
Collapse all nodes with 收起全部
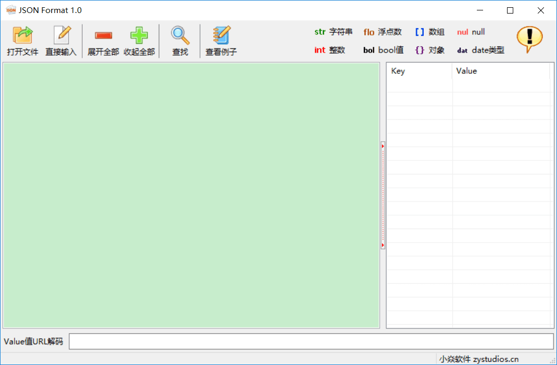coord(139,41)
